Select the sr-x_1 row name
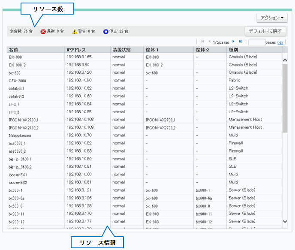The width and height of the screenshot is (295, 250). click(x=14, y=104)
